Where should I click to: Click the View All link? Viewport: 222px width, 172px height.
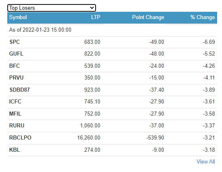coord(205,161)
